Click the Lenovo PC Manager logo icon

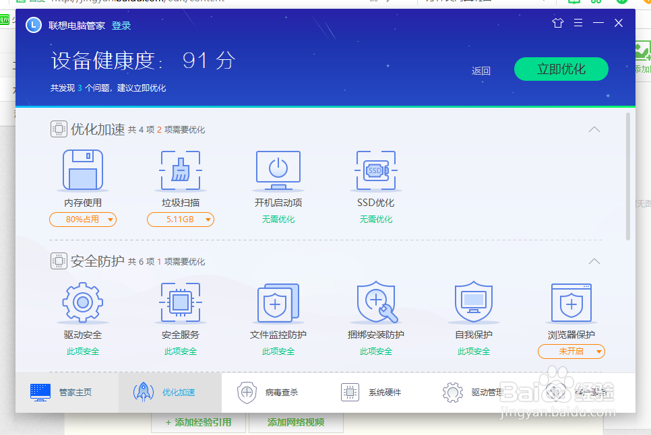[34, 26]
